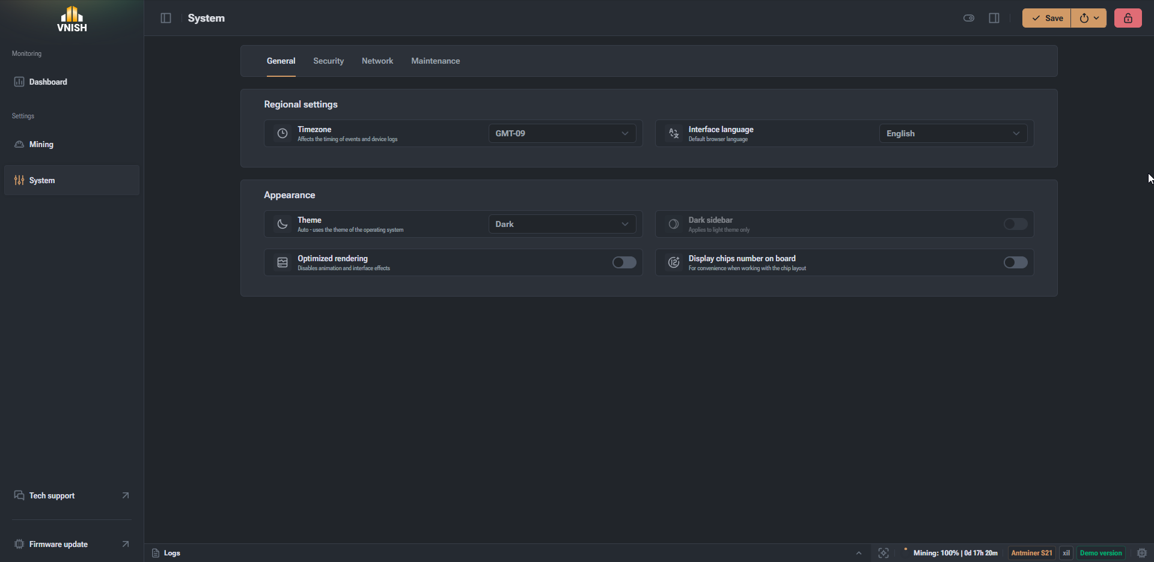This screenshot has height=562, width=1154.
Task: Open the Theme Dark dropdown
Action: (x=562, y=224)
